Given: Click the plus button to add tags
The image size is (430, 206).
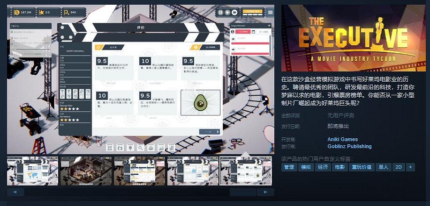Looking at the screenshot, I should pyautogui.click(x=410, y=167).
